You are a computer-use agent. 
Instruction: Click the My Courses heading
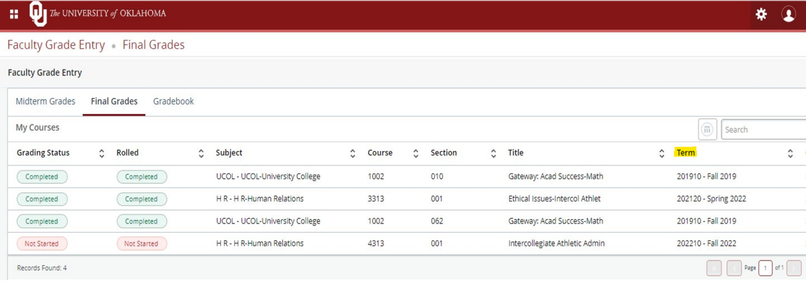[38, 127]
